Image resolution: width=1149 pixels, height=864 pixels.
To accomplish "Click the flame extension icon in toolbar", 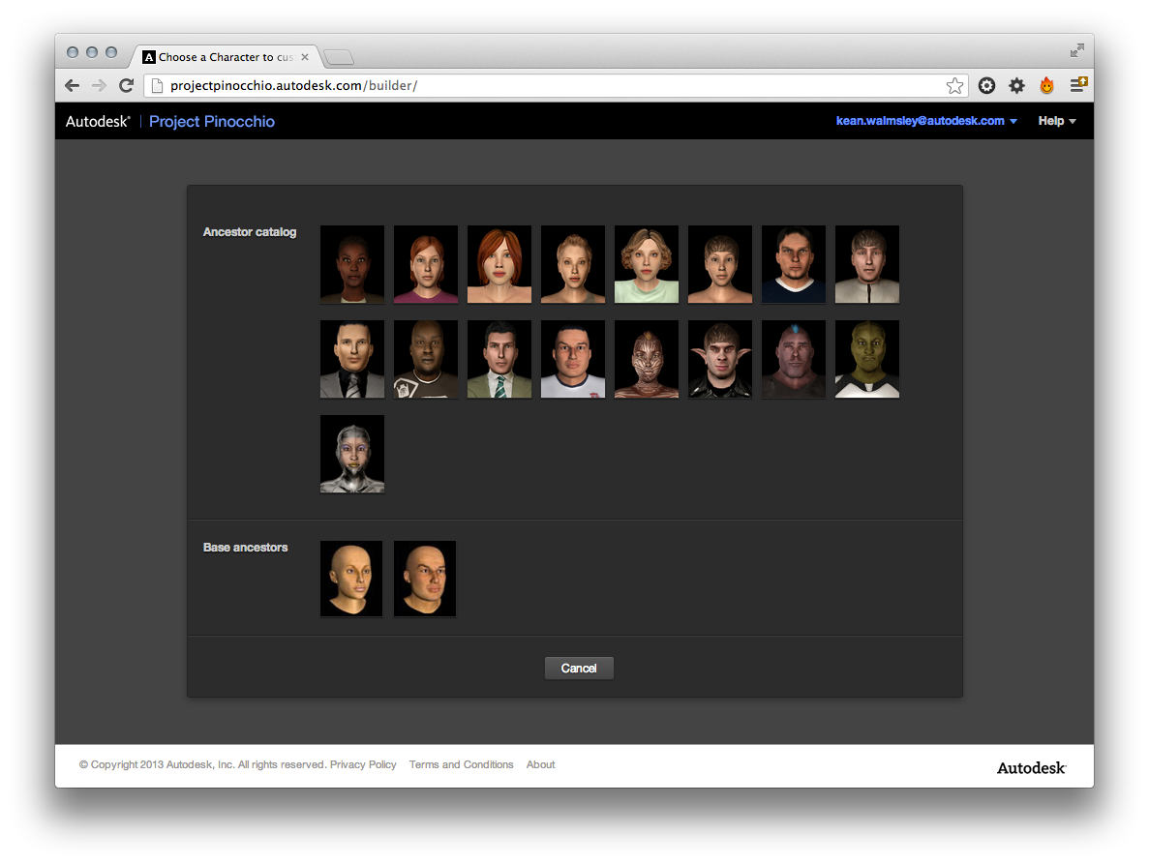I will point(1046,85).
